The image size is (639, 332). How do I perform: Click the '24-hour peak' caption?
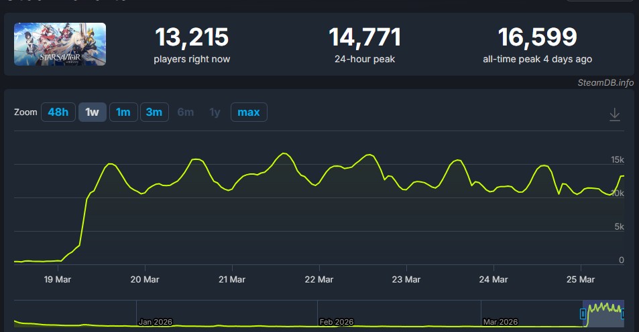[365, 60]
